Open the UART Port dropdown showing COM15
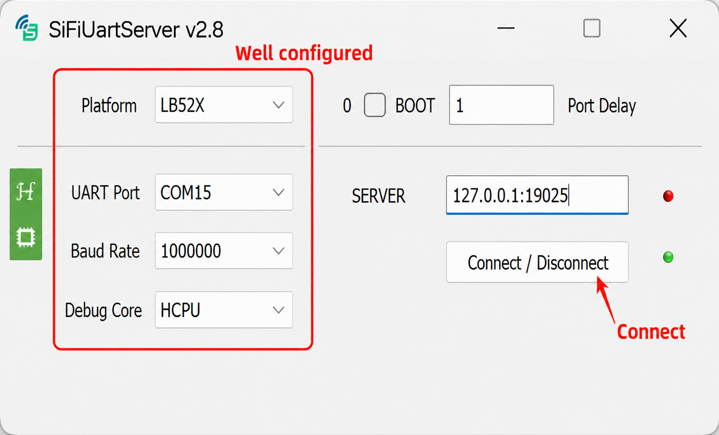This screenshot has width=719, height=435. point(224,192)
